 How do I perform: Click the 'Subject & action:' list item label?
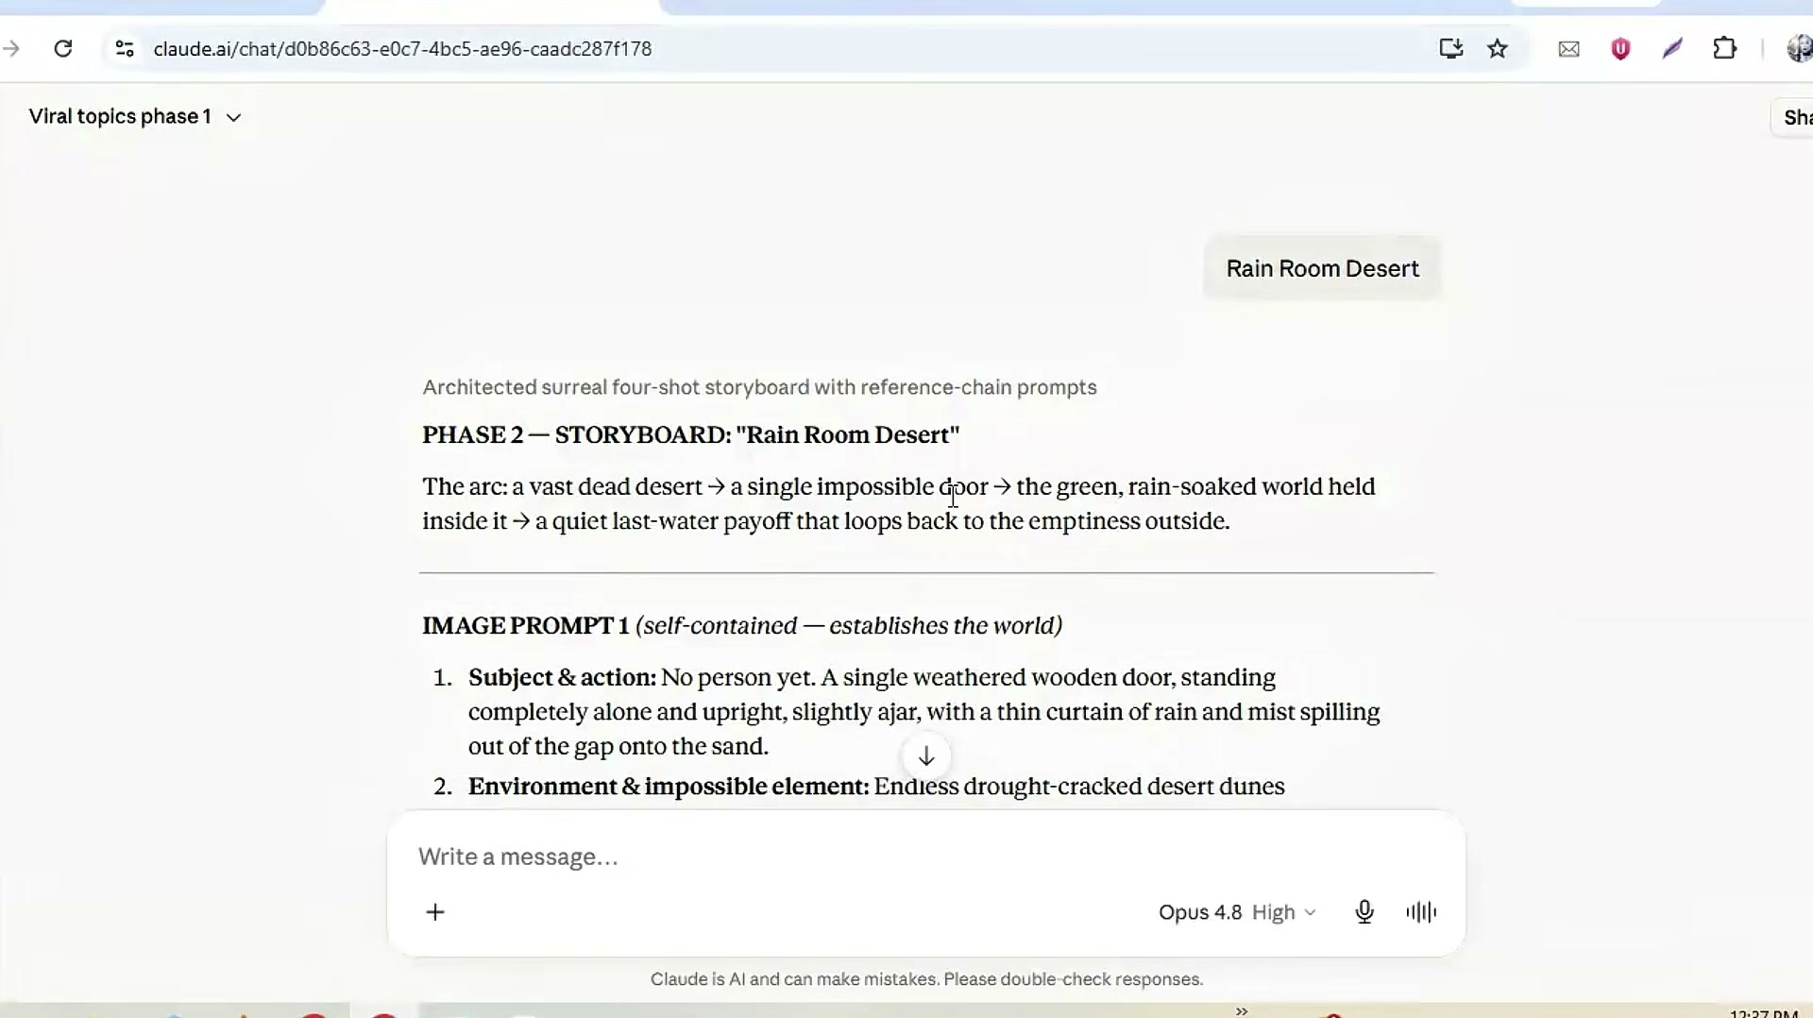click(562, 678)
